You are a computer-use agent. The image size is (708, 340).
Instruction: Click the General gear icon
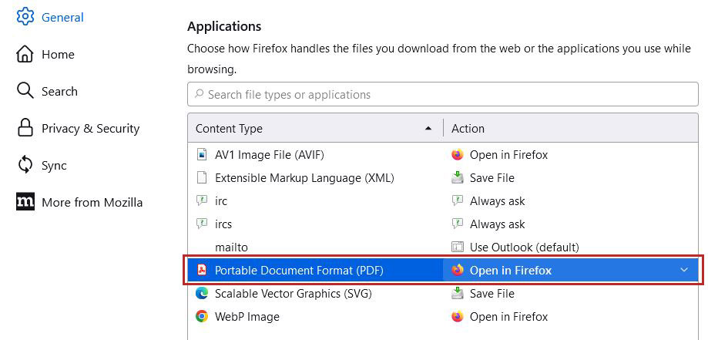click(25, 17)
